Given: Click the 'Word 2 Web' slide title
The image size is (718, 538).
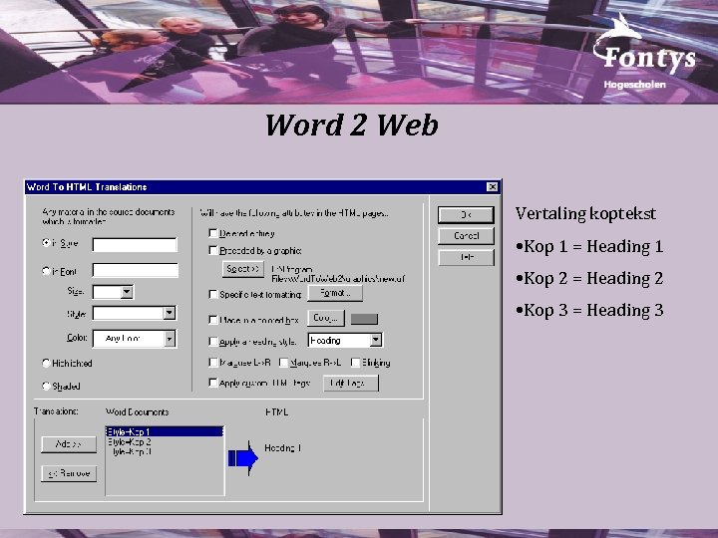Looking at the screenshot, I should (352, 125).
